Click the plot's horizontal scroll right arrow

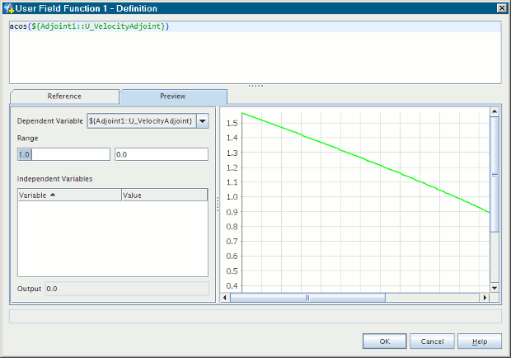(x=485, y=297)
